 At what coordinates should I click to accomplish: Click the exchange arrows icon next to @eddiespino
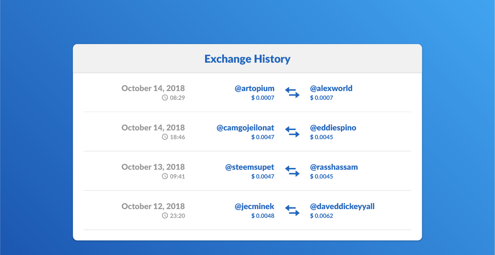(x=292, y=132)
